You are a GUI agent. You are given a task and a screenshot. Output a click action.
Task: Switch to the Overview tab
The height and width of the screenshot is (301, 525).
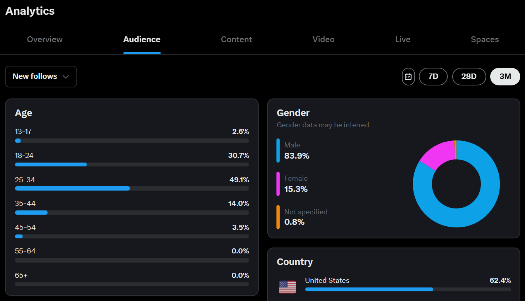pyautogui.click(x=45, y=39)
